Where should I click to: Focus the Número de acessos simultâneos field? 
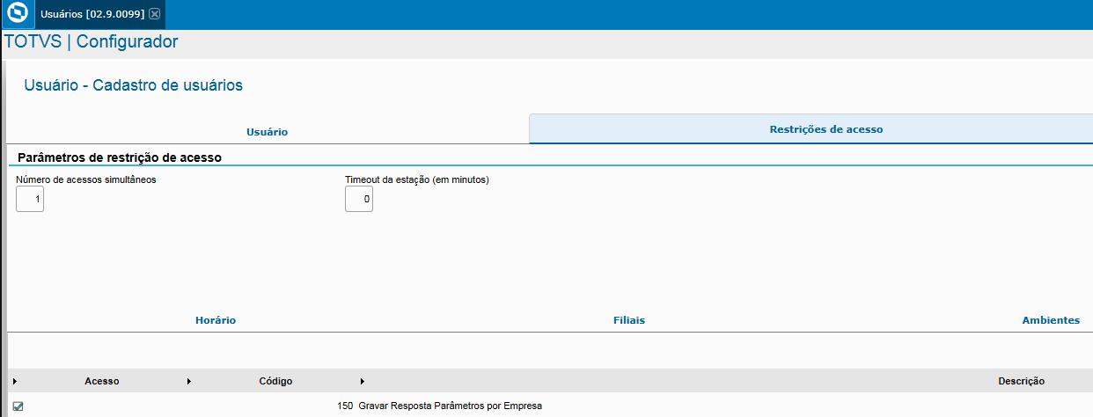coord(30,200)
